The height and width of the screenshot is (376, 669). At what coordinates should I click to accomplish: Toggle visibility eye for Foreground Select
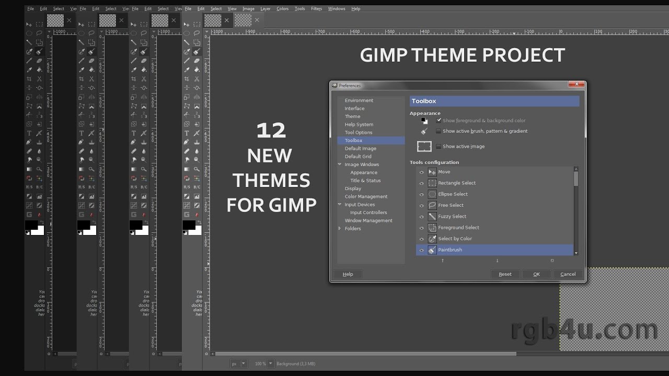(x=422, y=228)
